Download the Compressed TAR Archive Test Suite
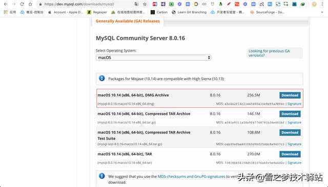 pos(290,132)
